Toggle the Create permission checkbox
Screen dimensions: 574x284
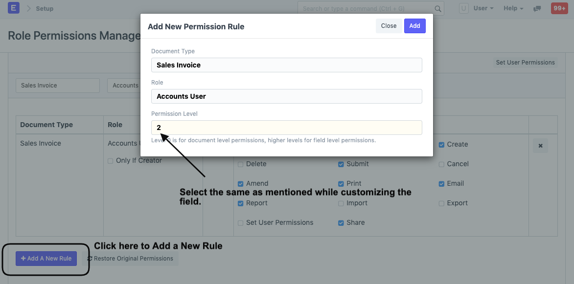pyautogui.click(x=441, y=145)
